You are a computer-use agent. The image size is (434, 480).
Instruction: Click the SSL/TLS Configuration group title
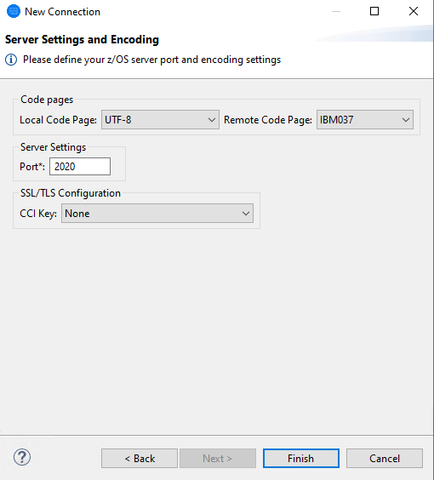click(x=71, y=193)
